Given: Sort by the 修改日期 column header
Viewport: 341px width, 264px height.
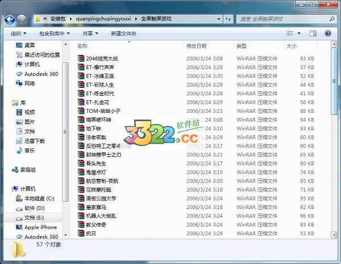Looking at the screenshot, I should tap(197, 46).
